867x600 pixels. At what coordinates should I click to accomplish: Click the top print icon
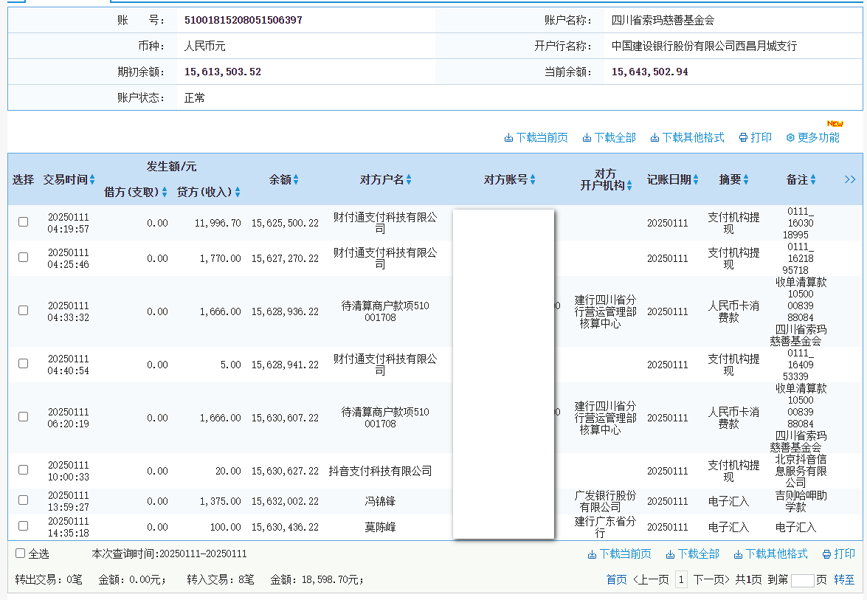coord(743,138)
